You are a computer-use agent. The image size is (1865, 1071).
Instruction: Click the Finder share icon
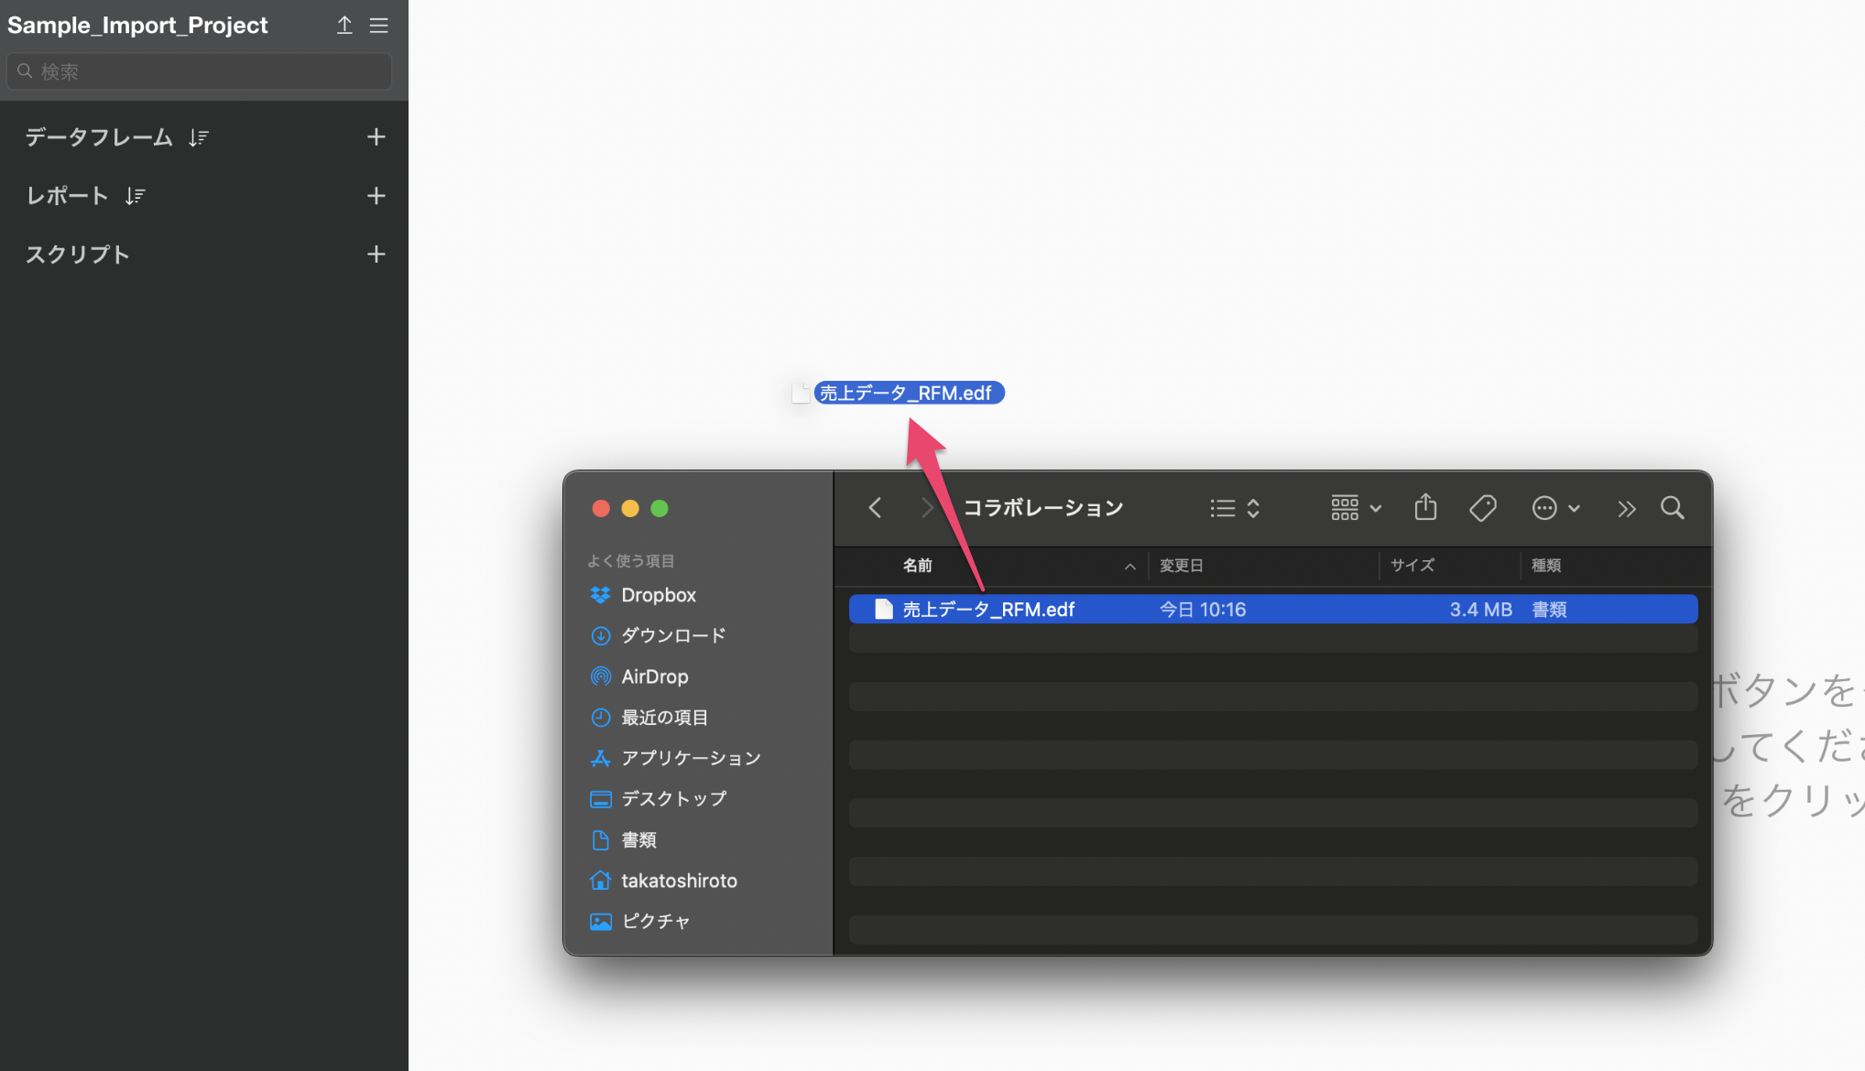[1425, 508]
